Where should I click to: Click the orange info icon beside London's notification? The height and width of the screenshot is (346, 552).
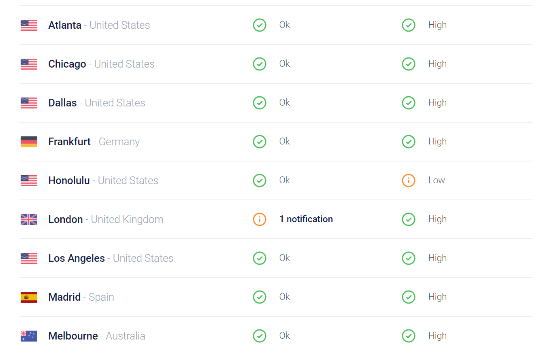pyautogui.click(x=260, y=219)
